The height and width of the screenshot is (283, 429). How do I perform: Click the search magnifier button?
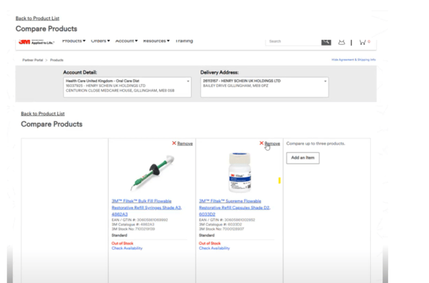tap(326, 42)
